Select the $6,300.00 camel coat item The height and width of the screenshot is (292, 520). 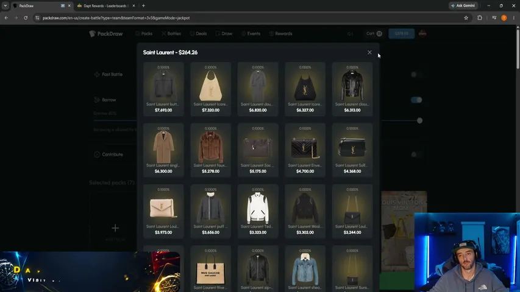(x=163, y=150)
